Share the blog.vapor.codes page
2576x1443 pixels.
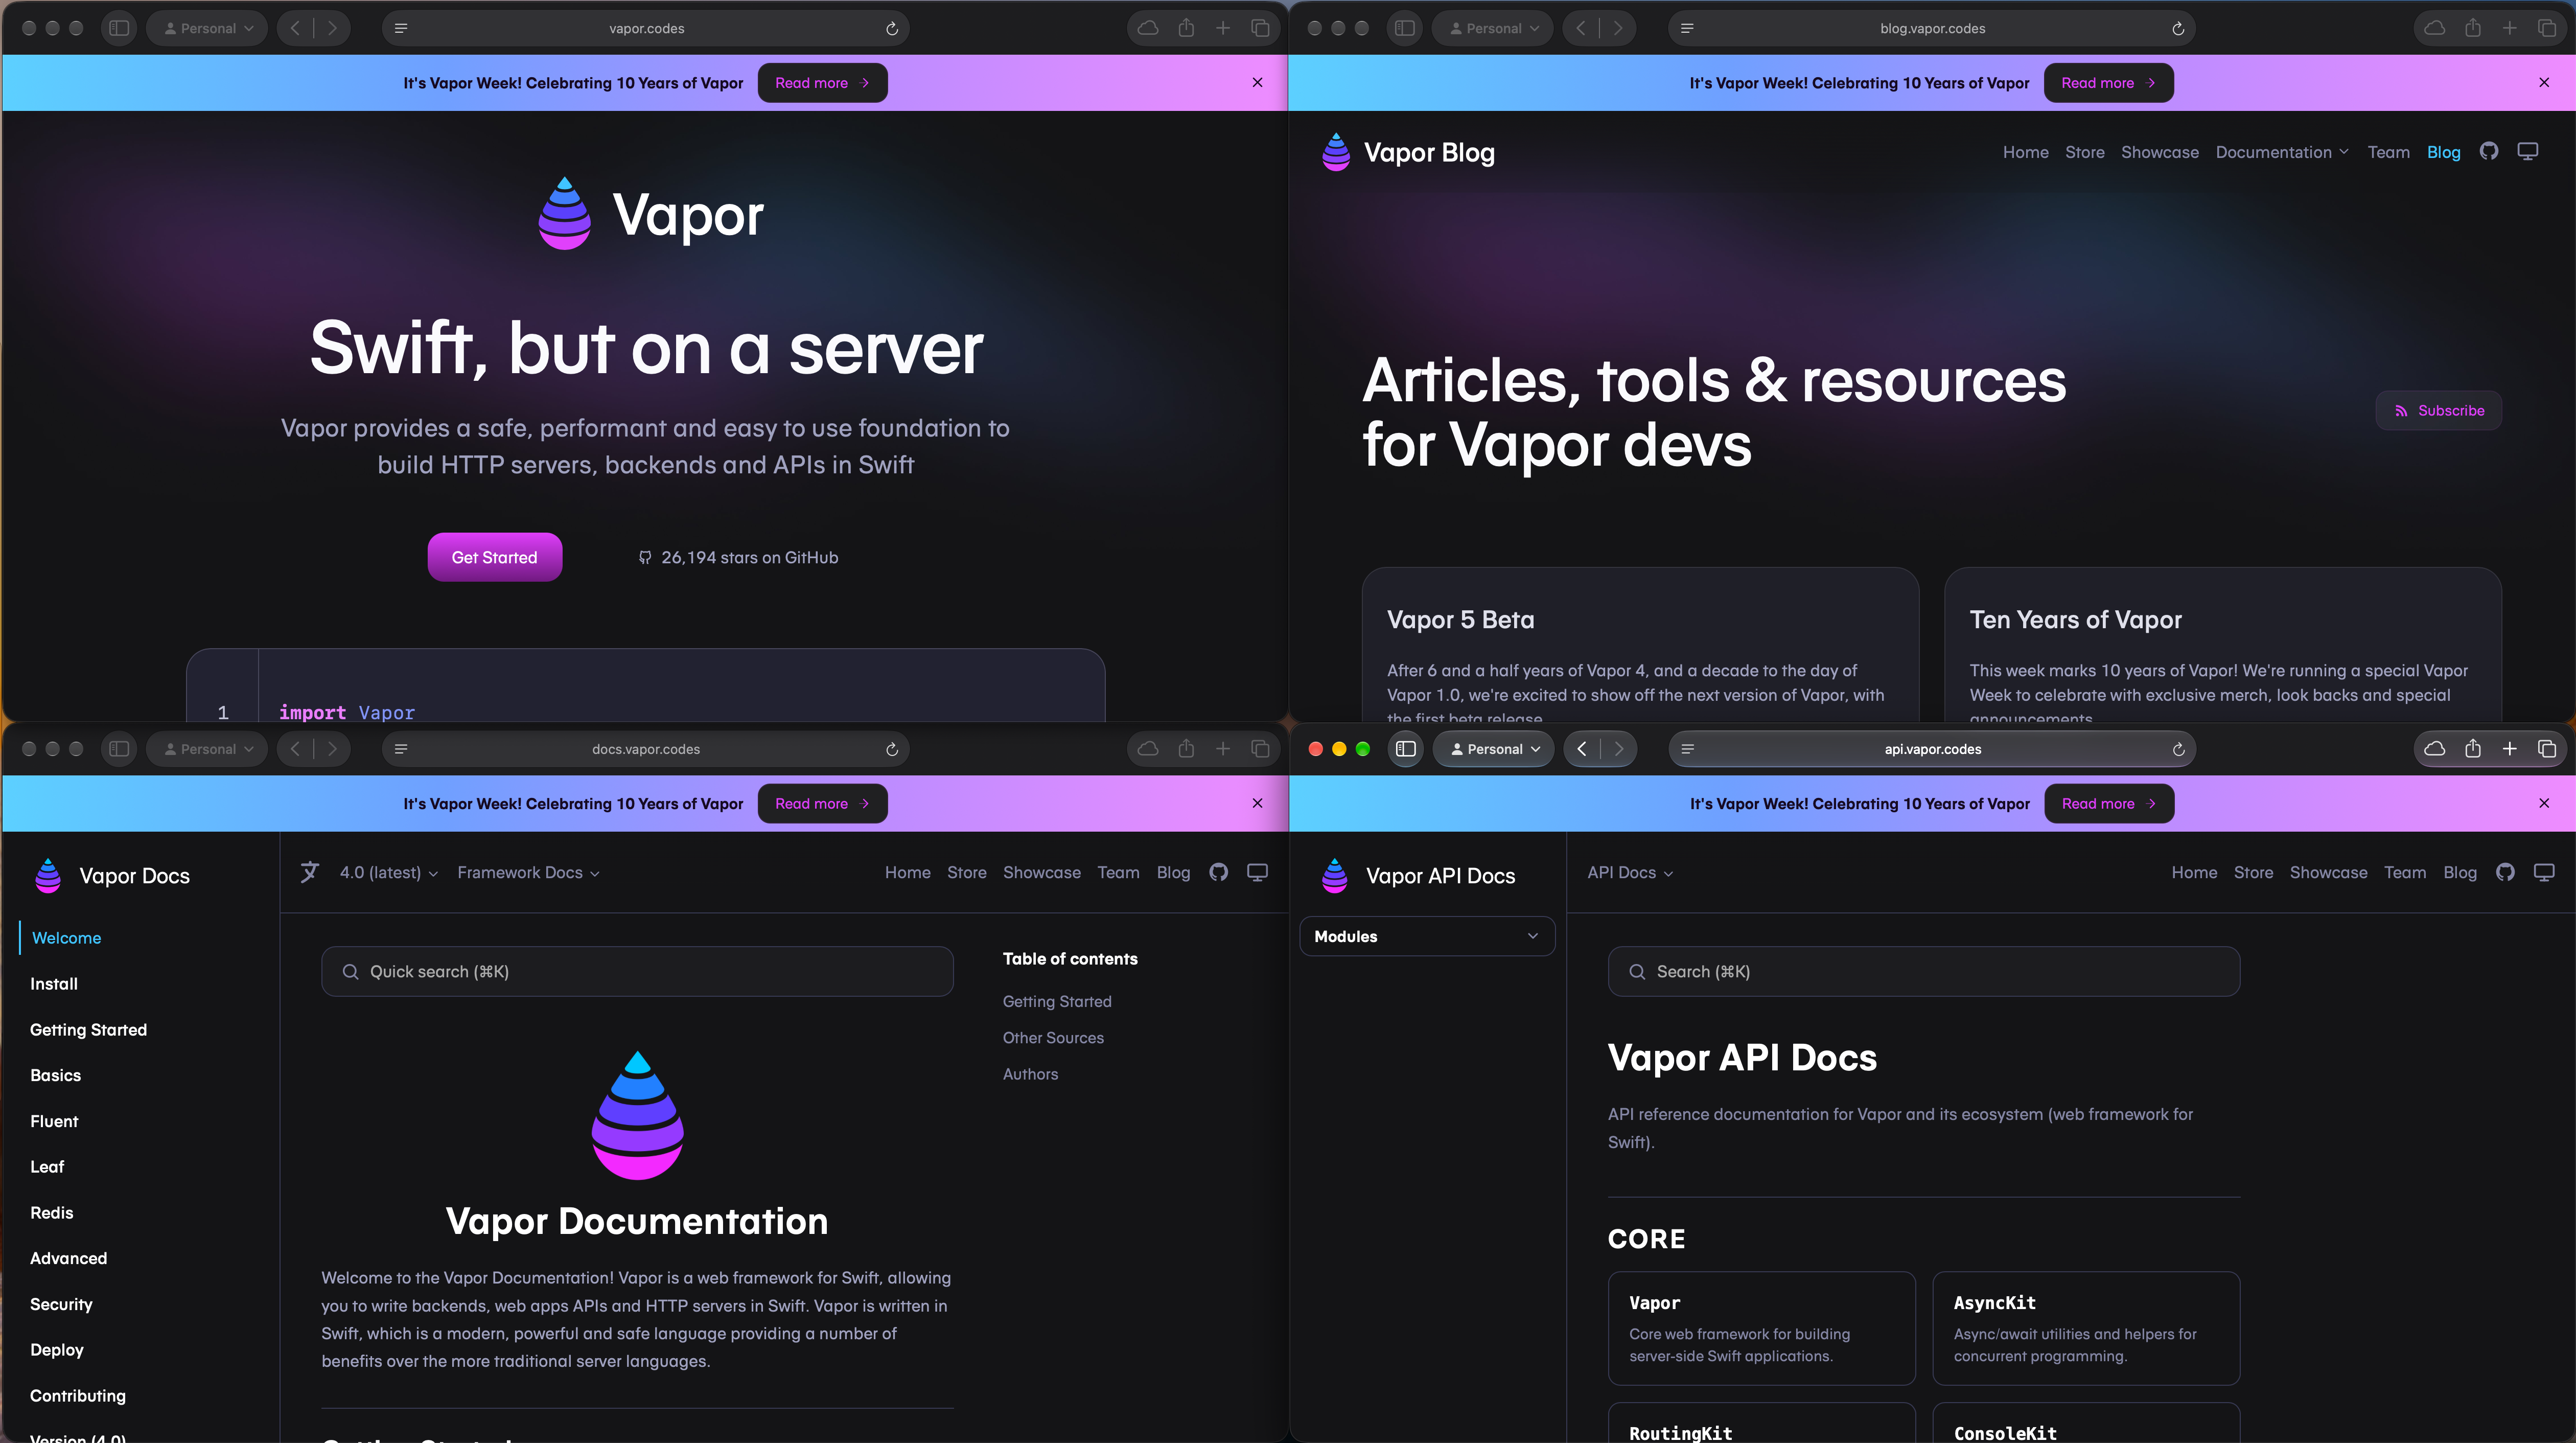[x=2473, y=27]
